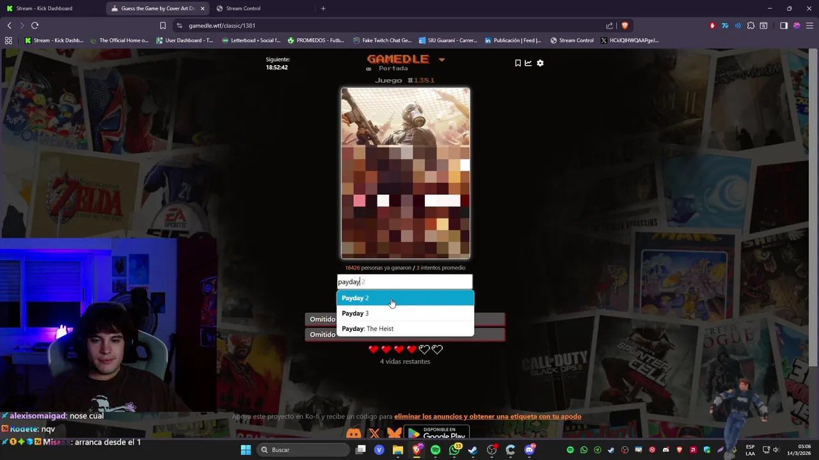The width and height of the screenshot is (819, 460).
Task: Open the browser profile avatar
Action: pos(797,26)
